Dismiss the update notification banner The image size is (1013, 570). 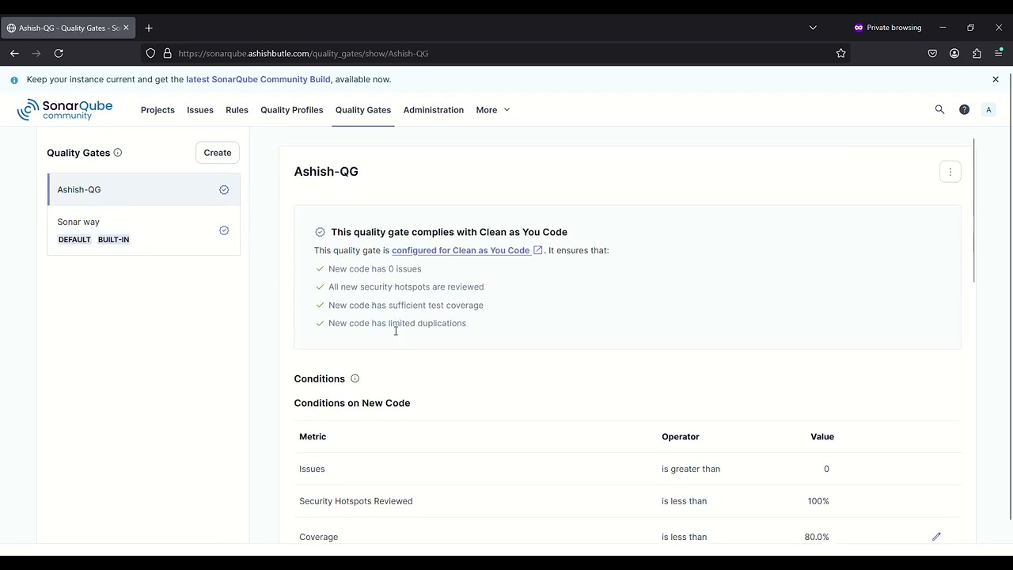[x=996, y=79]
